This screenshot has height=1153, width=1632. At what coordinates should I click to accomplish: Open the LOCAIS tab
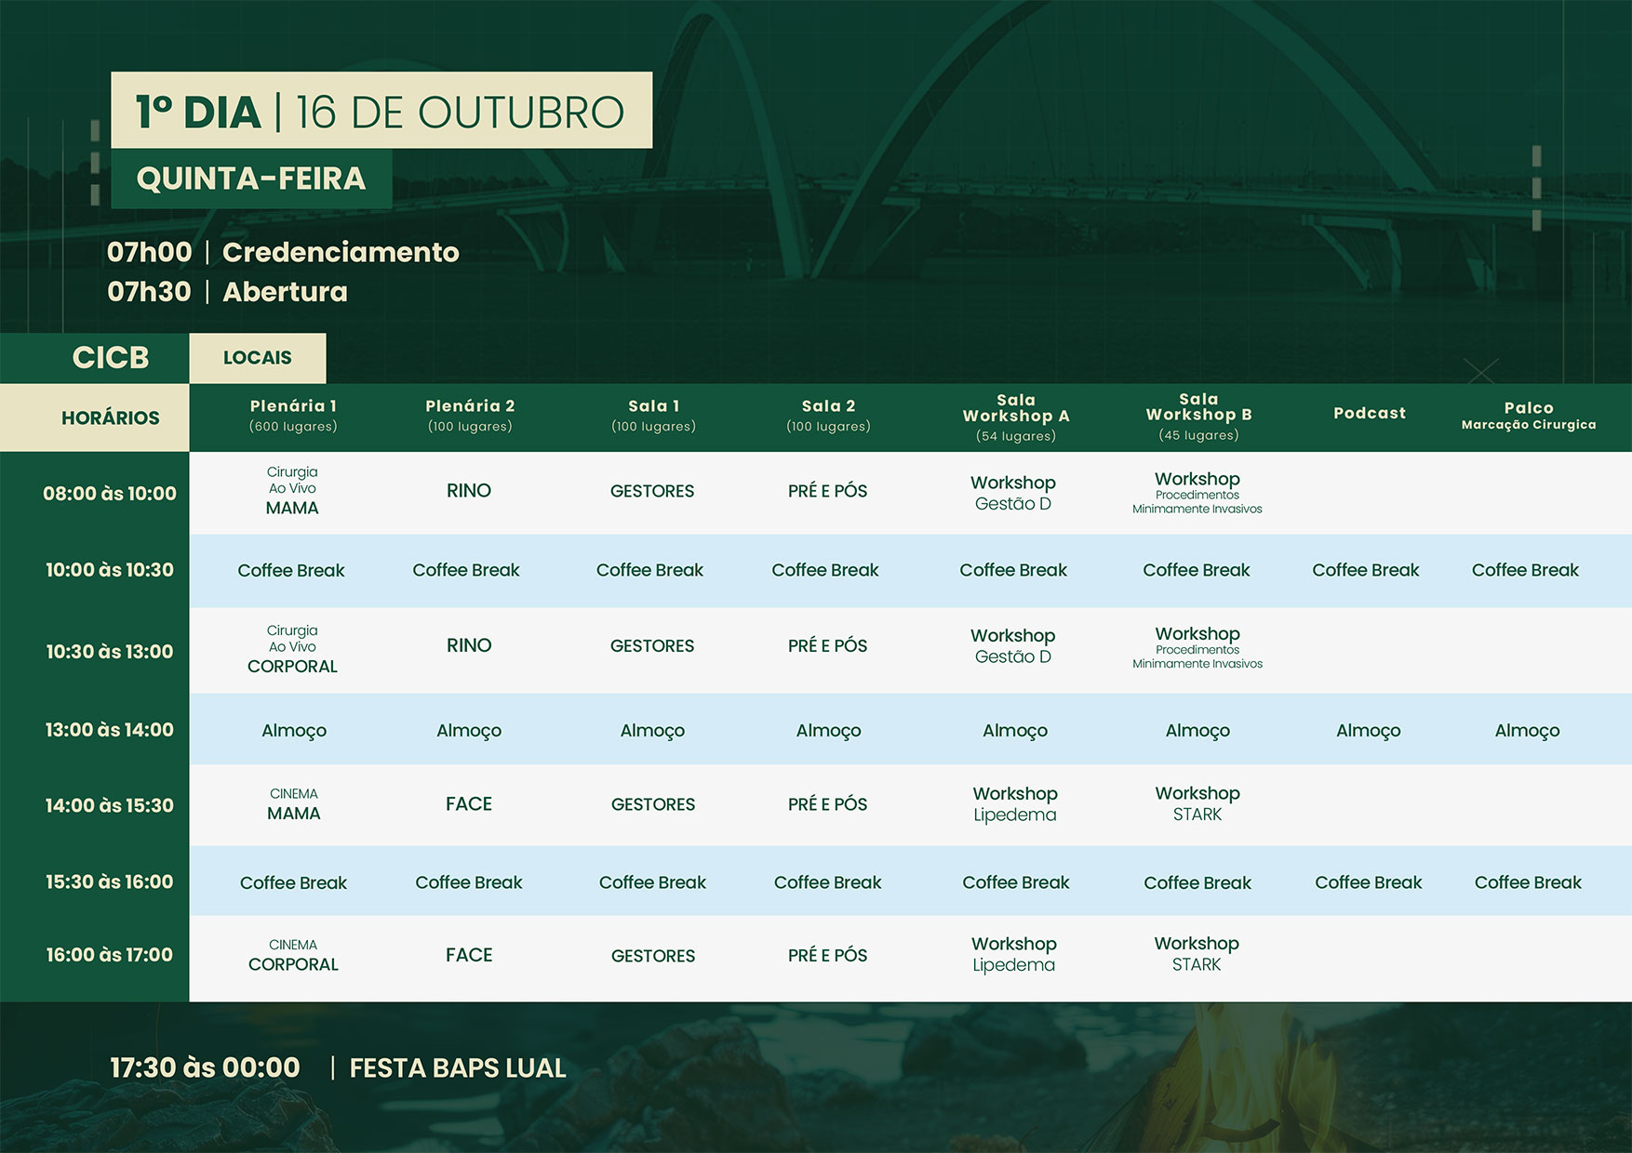[x=257, y=358]
